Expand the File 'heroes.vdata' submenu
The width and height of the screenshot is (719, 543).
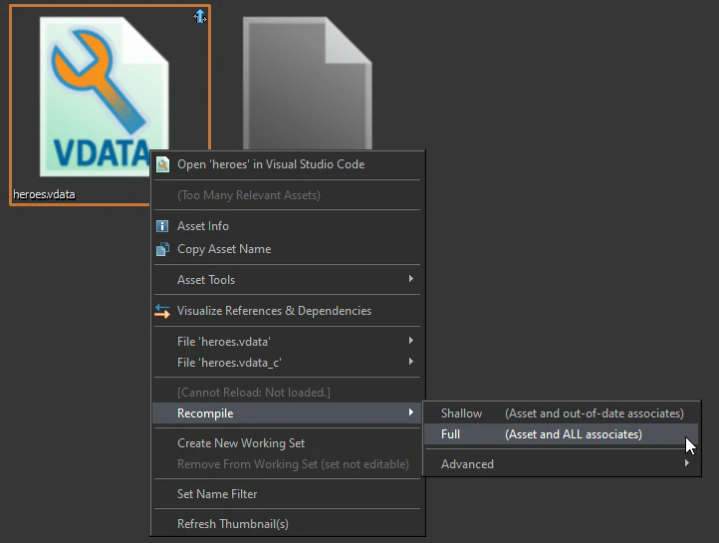click(x=410, y=342)
